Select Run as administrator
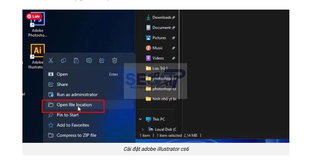Viewport: 311px width, 162px height. coord(77,95)
